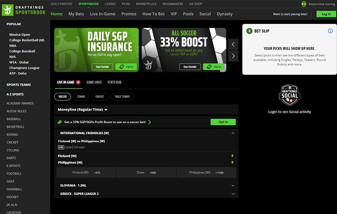Open NHL in Popular list
Viewport: 337px width, 214px height.
click(x=13, y=57)
